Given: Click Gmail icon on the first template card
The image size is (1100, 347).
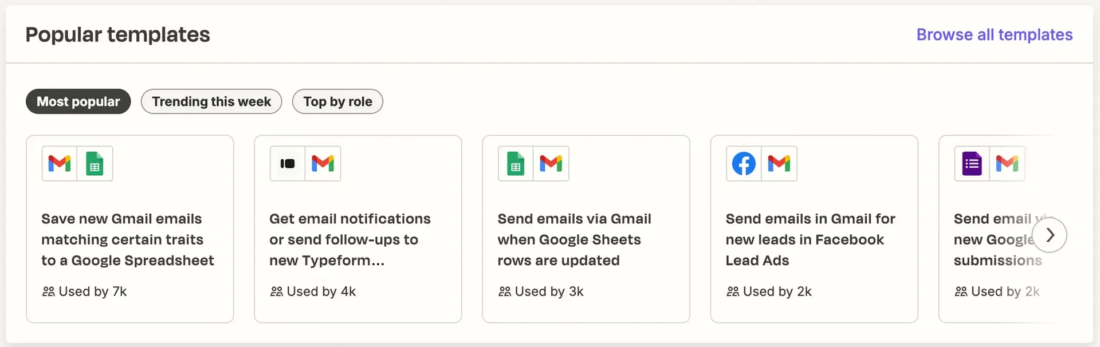Looking at the screenshot, I should [x=60, y=164].
